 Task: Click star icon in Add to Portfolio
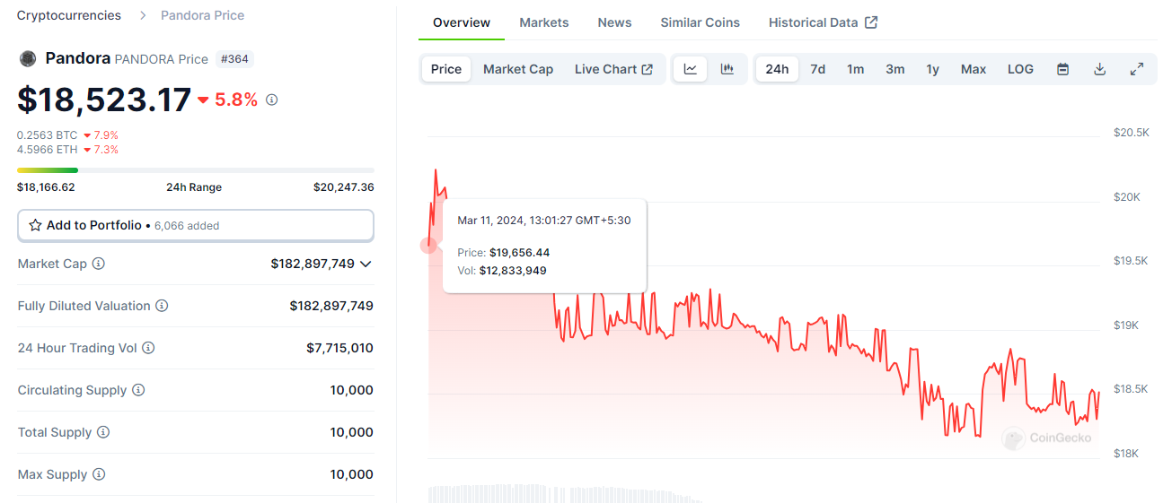click(x=35, y=225)
